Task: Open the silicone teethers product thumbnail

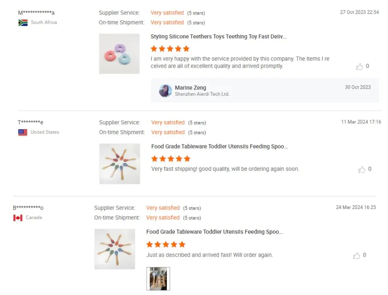Action: [x=119, y=54]
